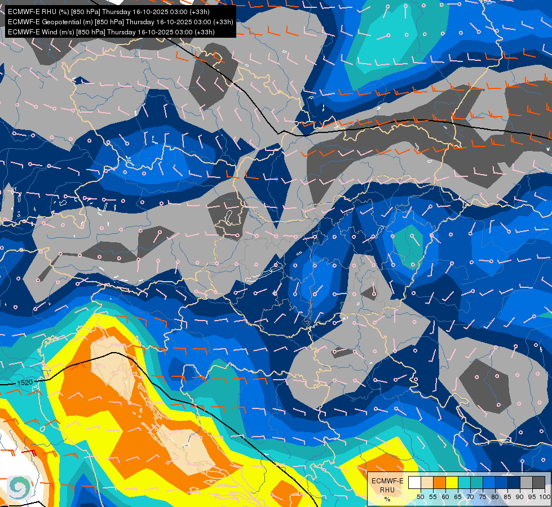This screenshot has width=552, height=507.
Task: Click the ECMWF-E RHU 850 hPa title line
Action: 109,12
